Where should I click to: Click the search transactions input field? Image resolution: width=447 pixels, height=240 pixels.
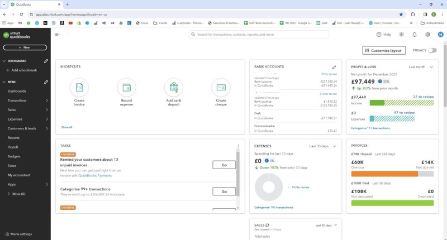[x=259, y=35]
